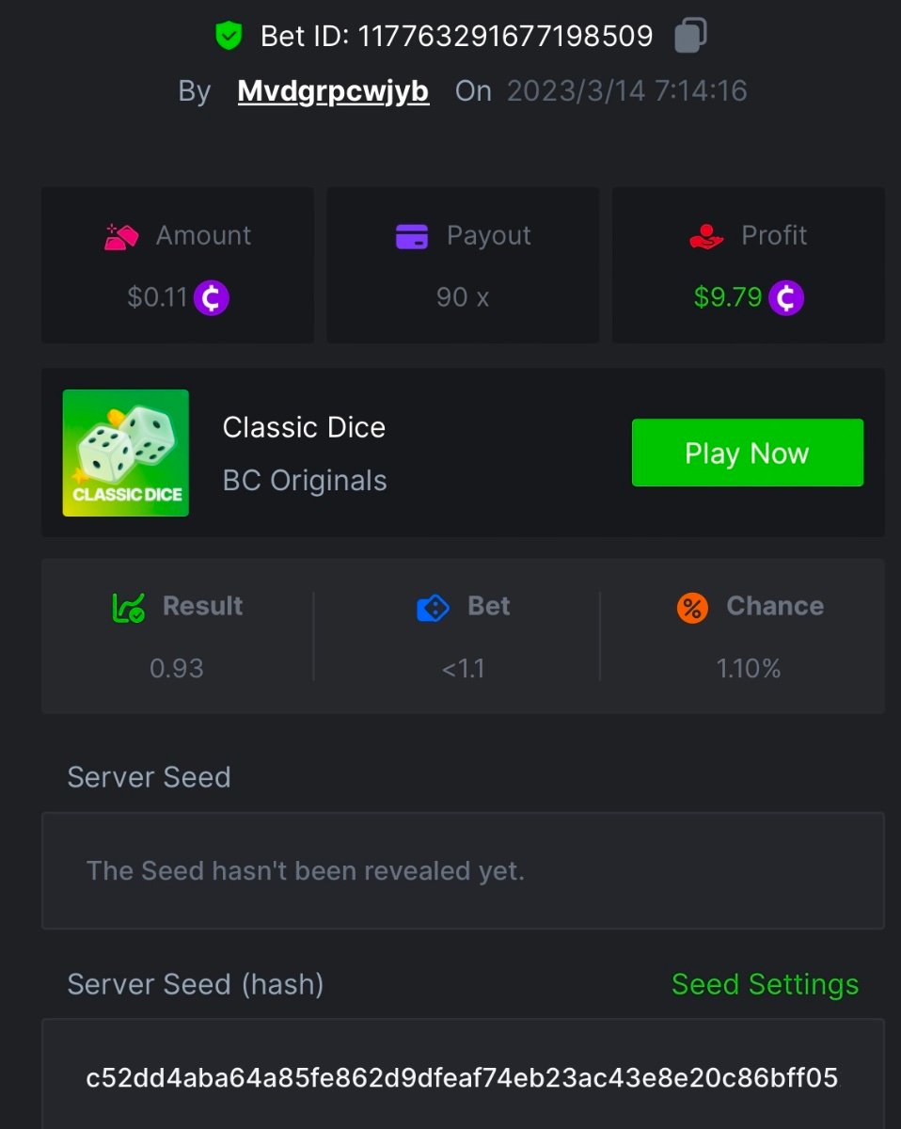
Task: Click the green Result chart icon
Action: point(129,608)
